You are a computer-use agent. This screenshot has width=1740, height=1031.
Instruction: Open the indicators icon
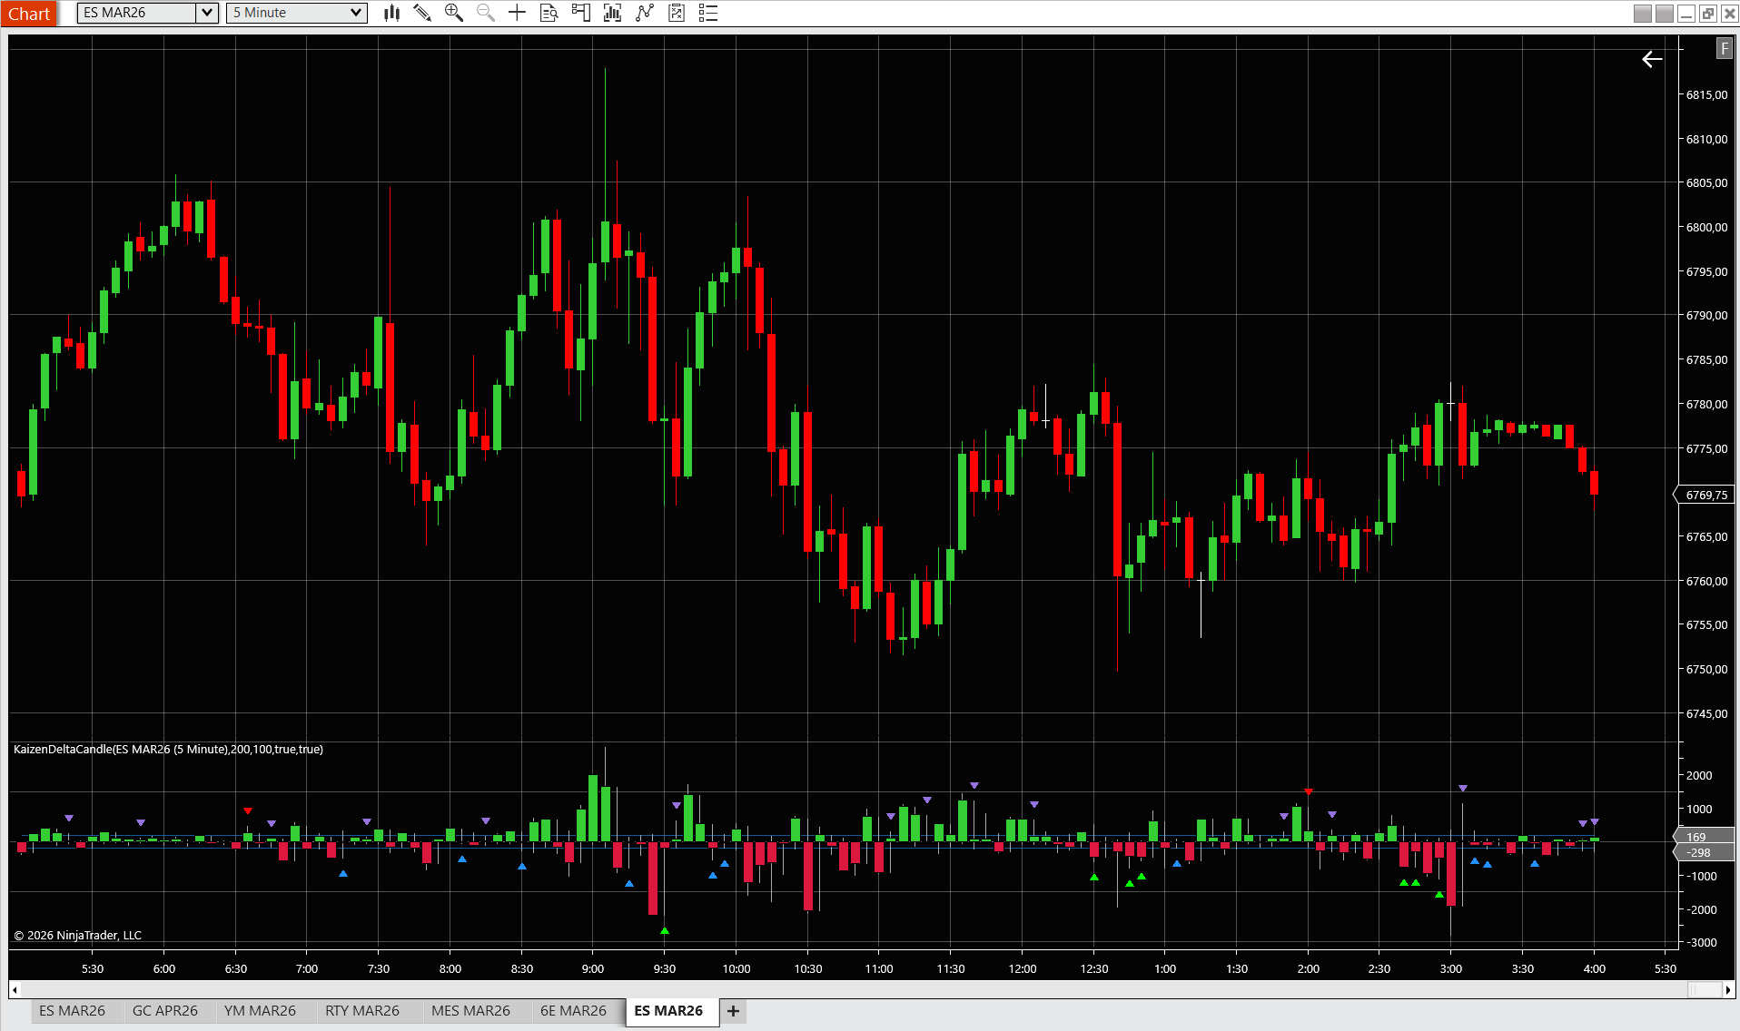click(x=612, y=13)
